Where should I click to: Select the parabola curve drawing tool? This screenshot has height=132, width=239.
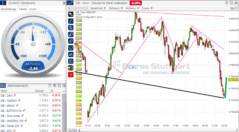70,48
